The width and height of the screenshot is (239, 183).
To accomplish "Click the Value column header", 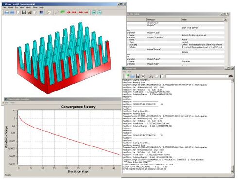I will [203, 19].
